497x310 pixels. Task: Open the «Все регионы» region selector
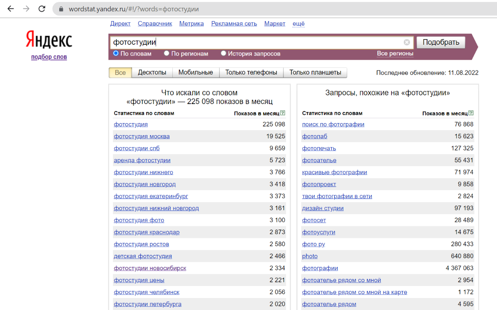[x=395, y=53]
